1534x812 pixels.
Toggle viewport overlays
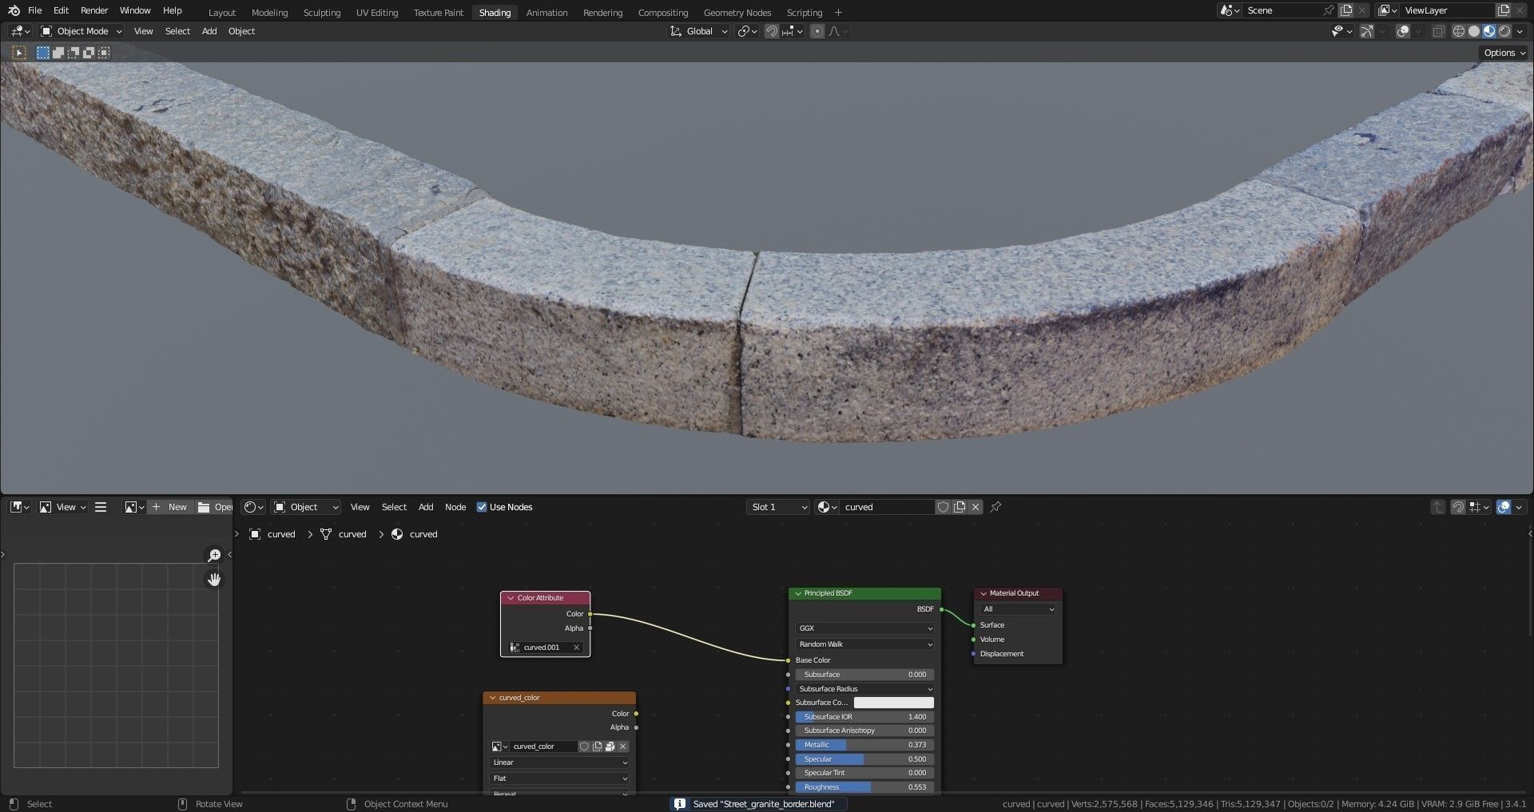(x=1402, y=31)
